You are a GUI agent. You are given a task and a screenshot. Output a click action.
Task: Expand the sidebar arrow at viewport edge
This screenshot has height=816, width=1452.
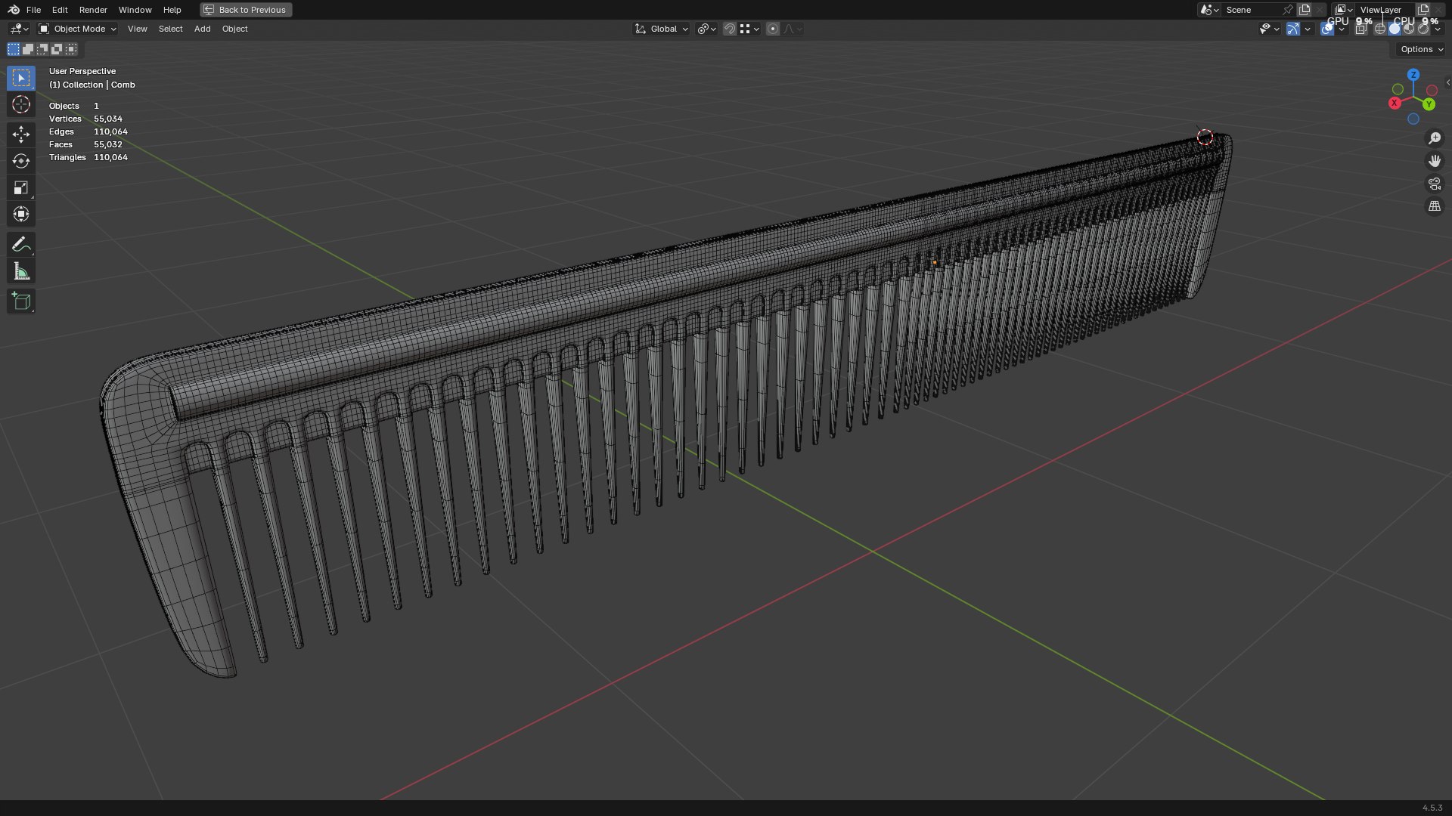[x=1447, y=82]
